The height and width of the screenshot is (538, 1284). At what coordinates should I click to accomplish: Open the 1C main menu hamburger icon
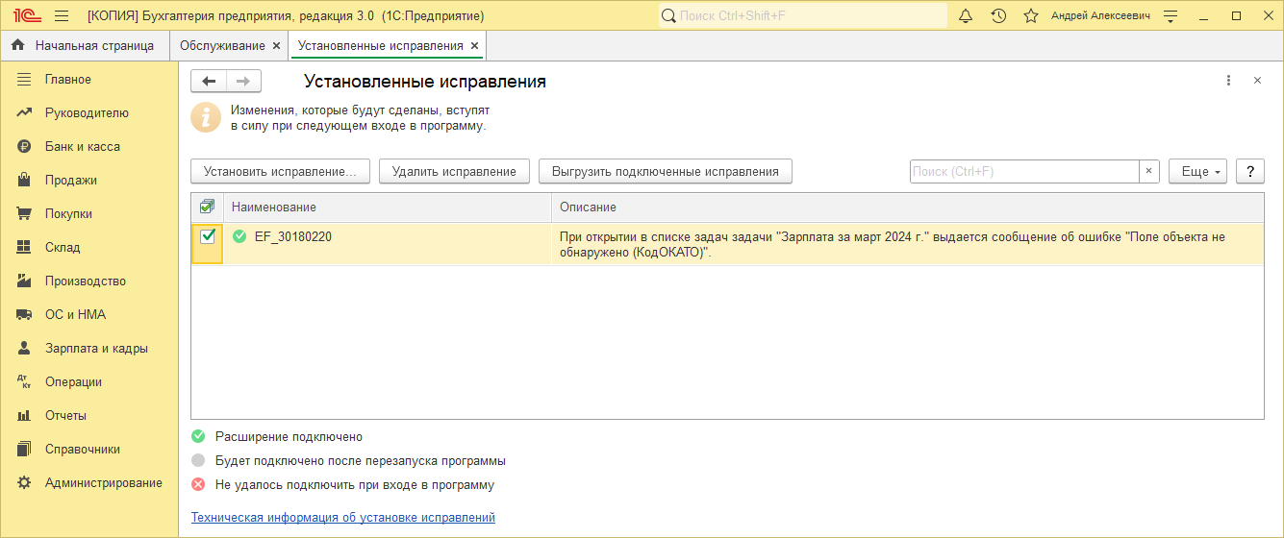click(62, 16)
